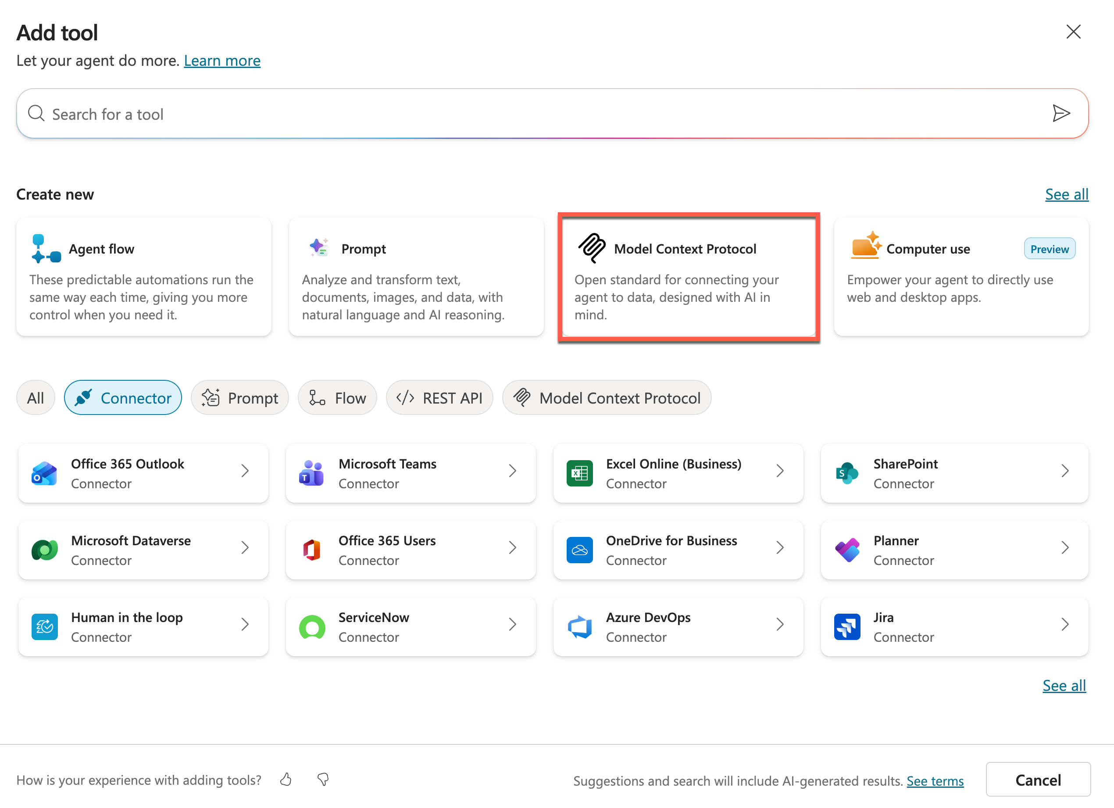Filter by Flow tools
This screenshot has width=1114, height=808.
[x=337, y=398]
